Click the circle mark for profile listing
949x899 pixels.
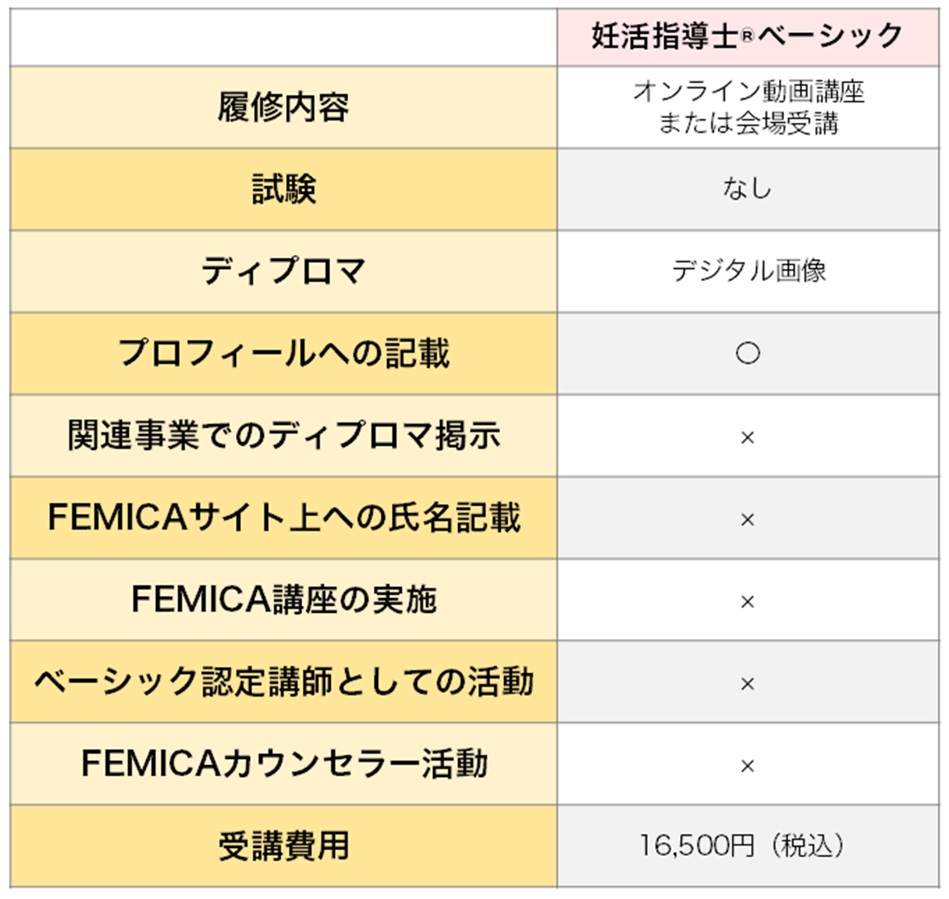748,353
